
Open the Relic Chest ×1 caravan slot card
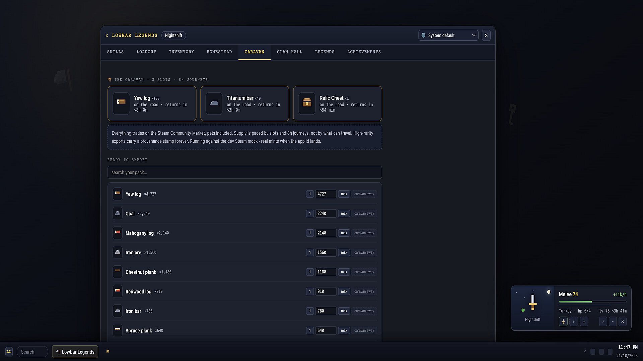coord(338,104)
